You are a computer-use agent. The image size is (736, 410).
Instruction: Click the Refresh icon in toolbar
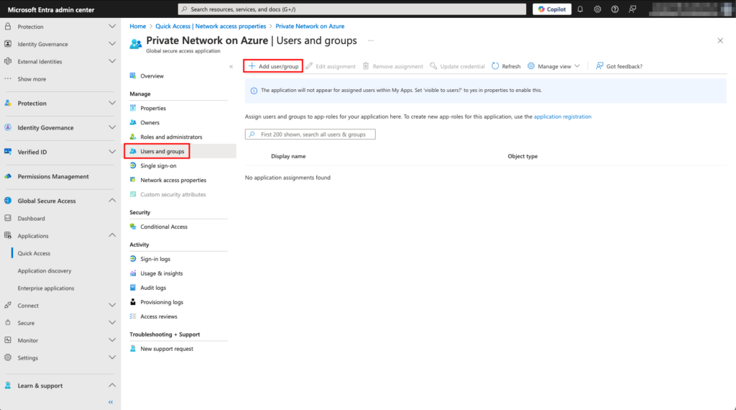coord(495,66)
